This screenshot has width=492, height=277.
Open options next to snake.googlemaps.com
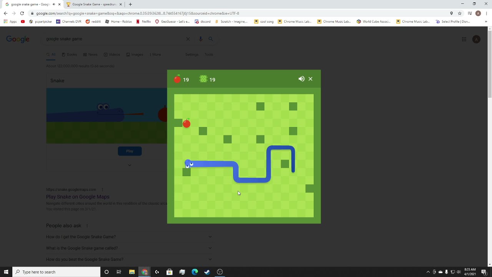point(102,189)
